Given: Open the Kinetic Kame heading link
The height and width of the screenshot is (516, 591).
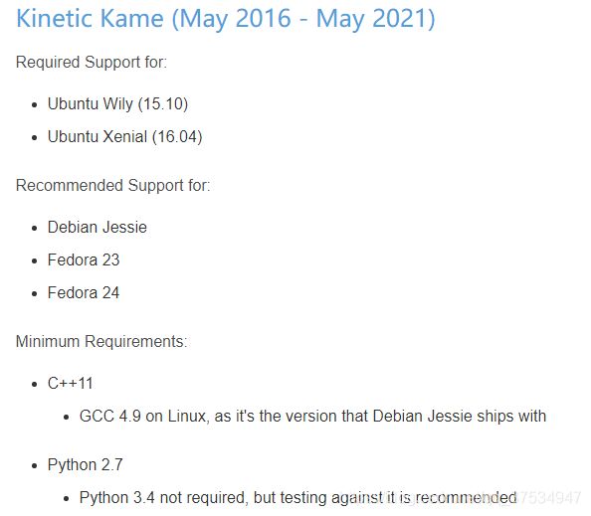Looking at the screenshot, I should 226,19.
